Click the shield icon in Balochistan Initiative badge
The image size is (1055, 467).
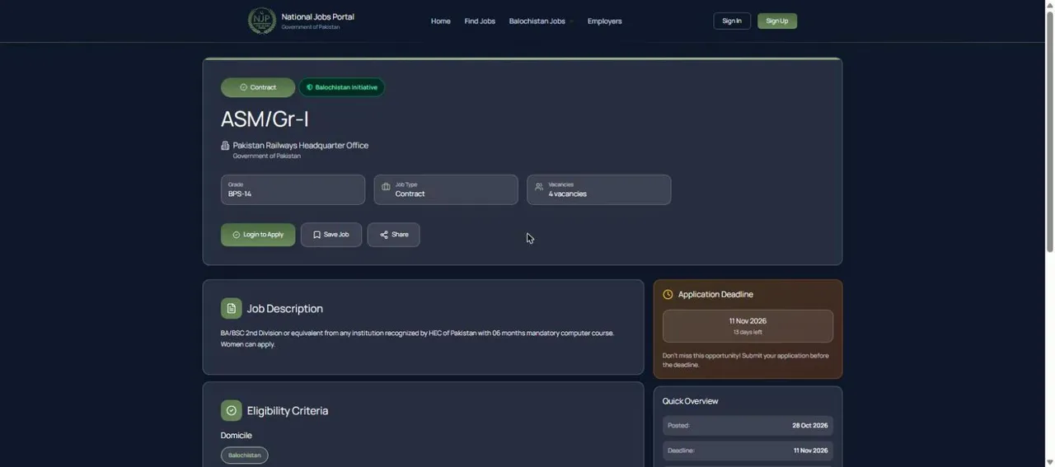pyautogui.click(x=310, y=87)
